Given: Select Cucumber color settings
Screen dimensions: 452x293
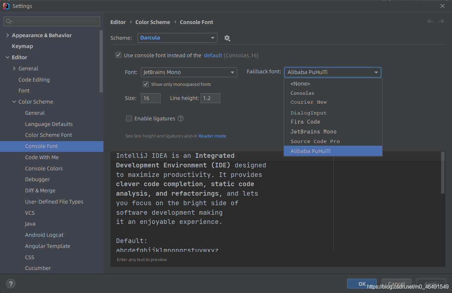Looking at the screenshot, I should (x=38, y=268).
